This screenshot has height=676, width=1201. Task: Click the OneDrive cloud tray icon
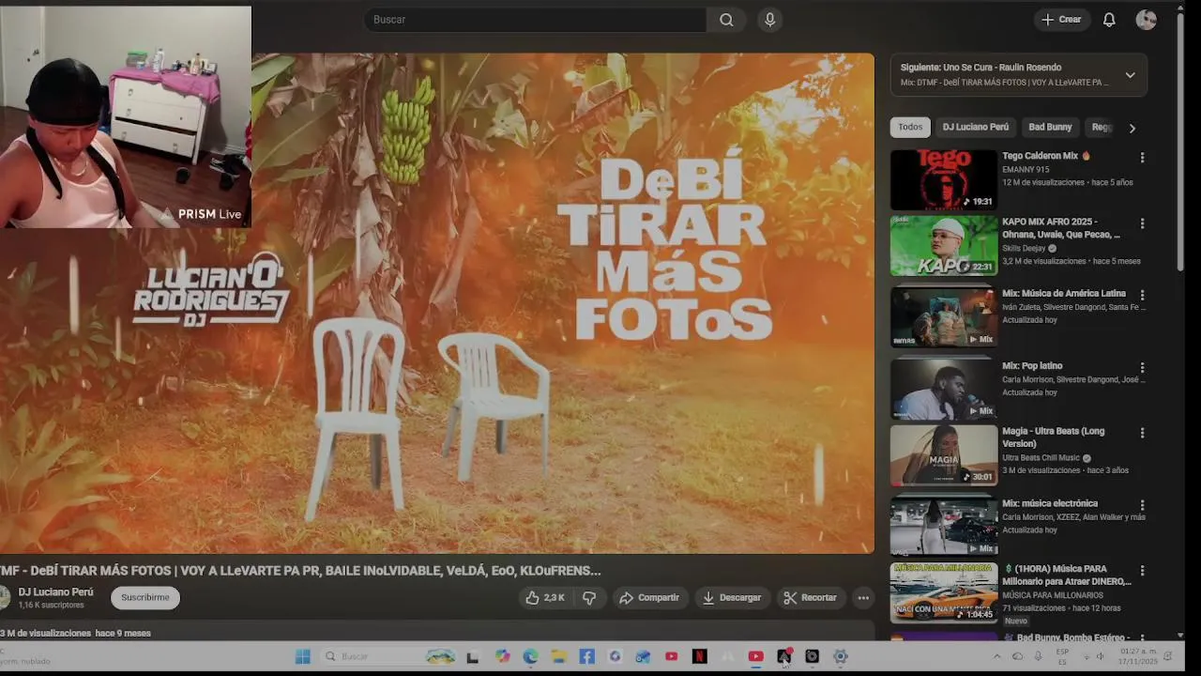click(x=1017, y=656)
